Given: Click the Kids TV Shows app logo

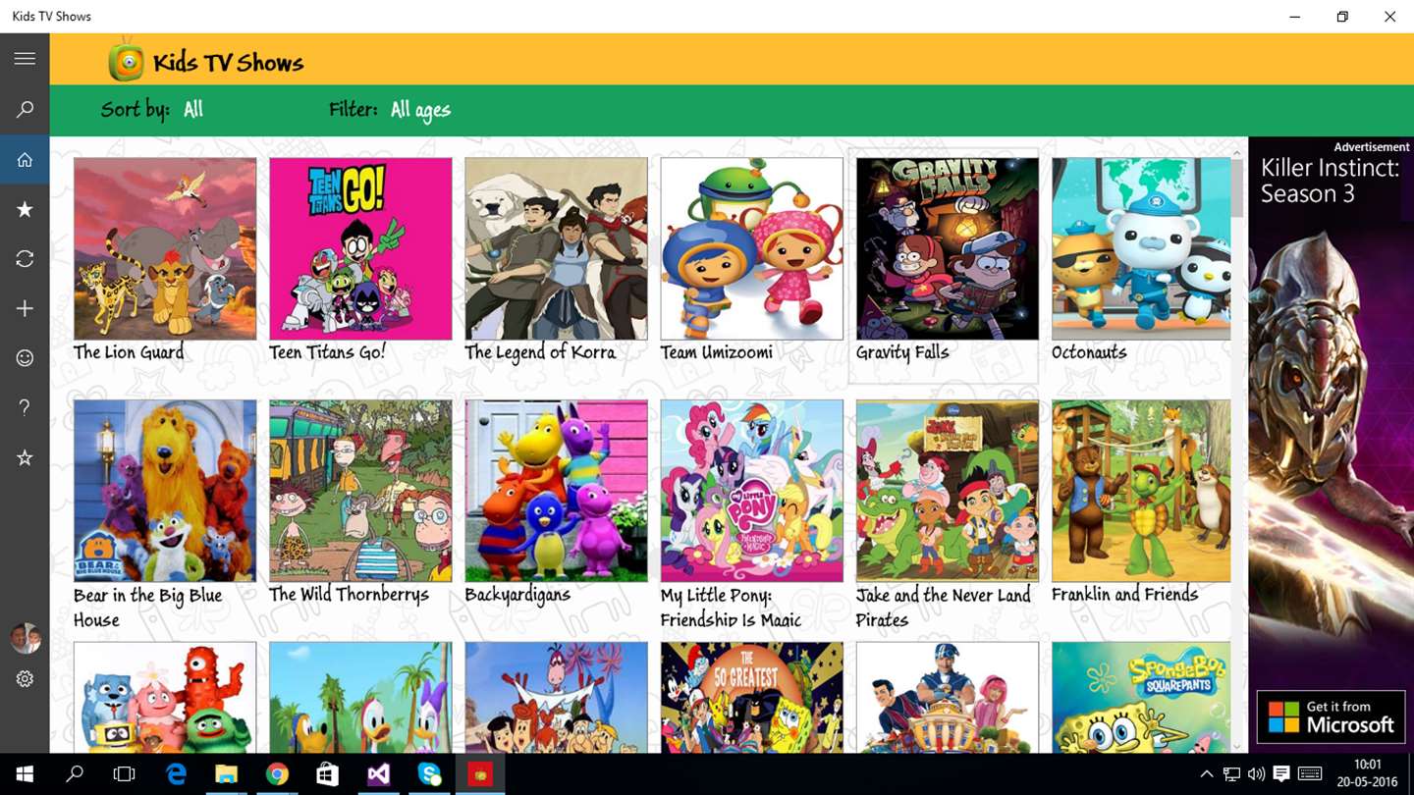Looking at the screenshot, I should coord(126,60).
